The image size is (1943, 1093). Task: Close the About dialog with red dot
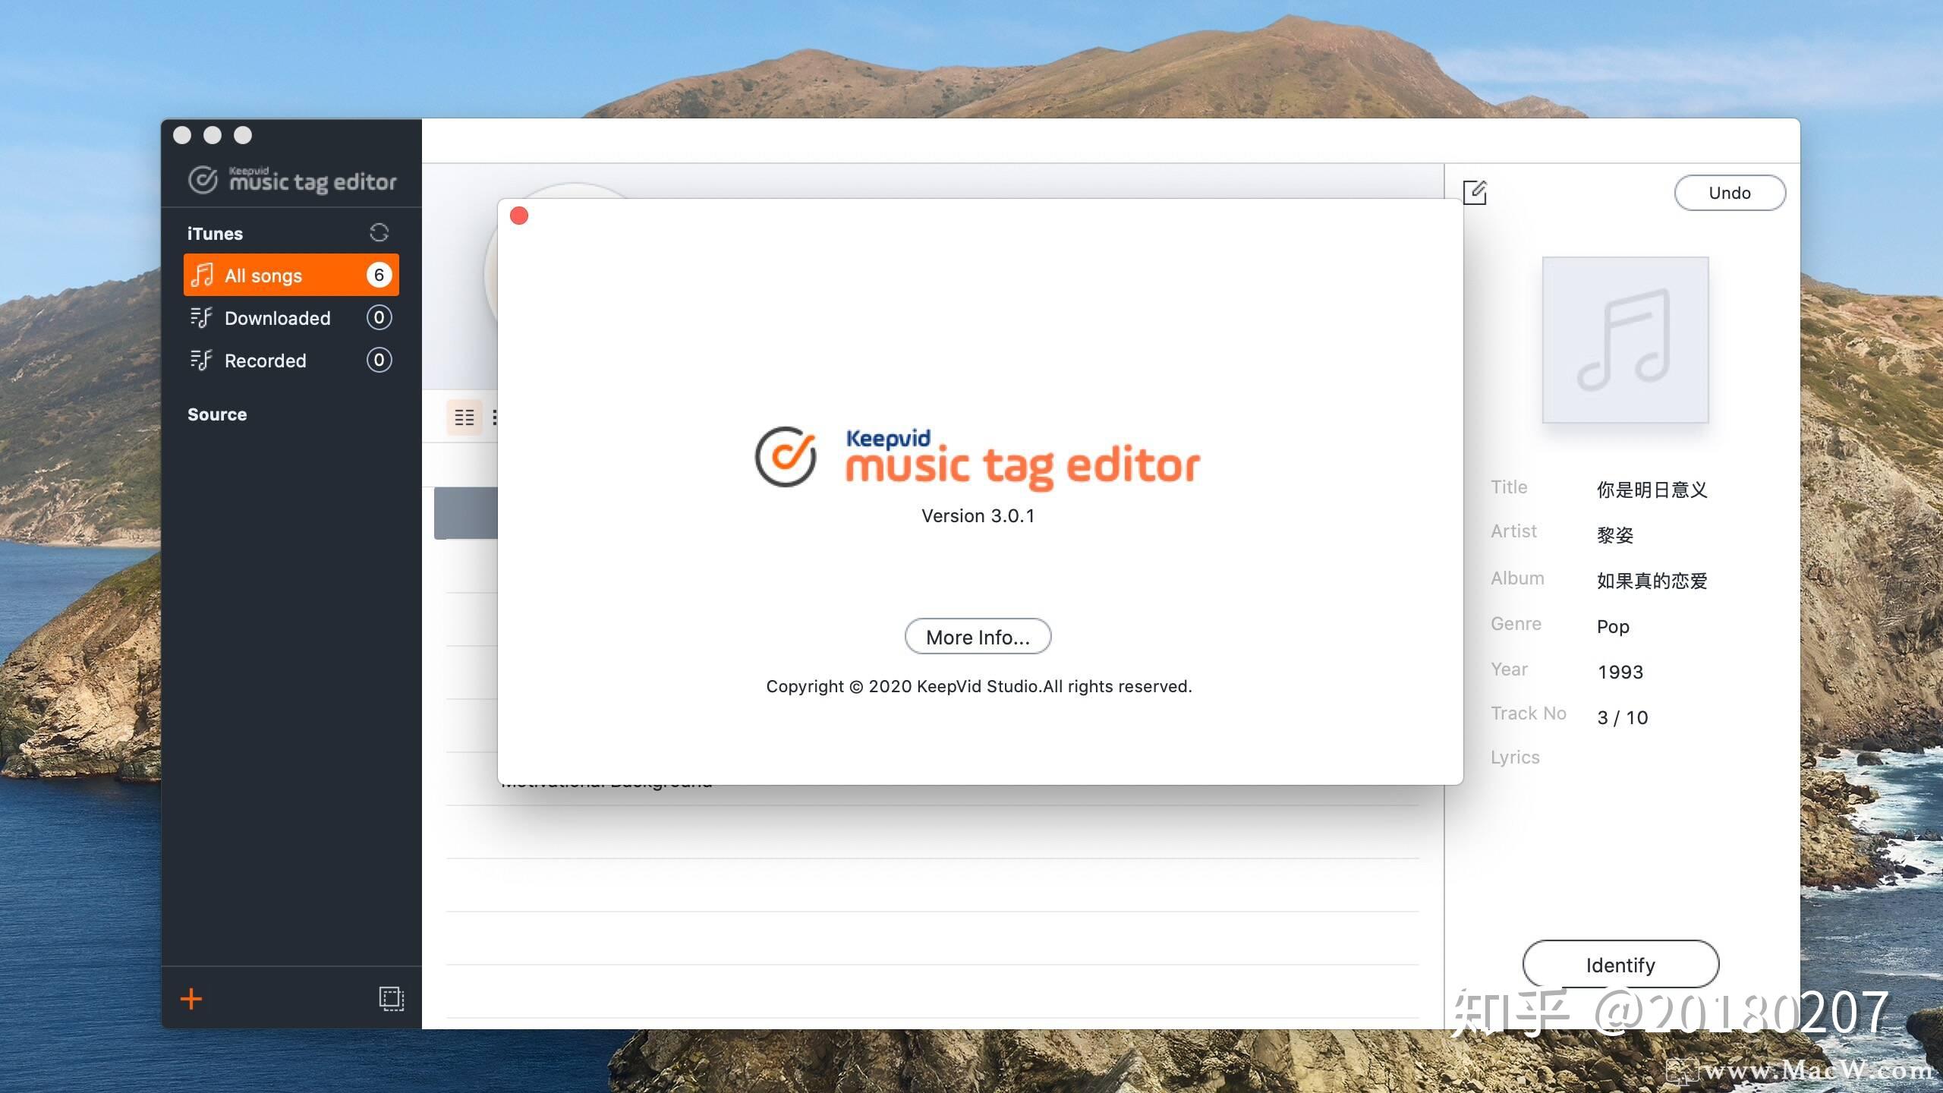(519, 216)
